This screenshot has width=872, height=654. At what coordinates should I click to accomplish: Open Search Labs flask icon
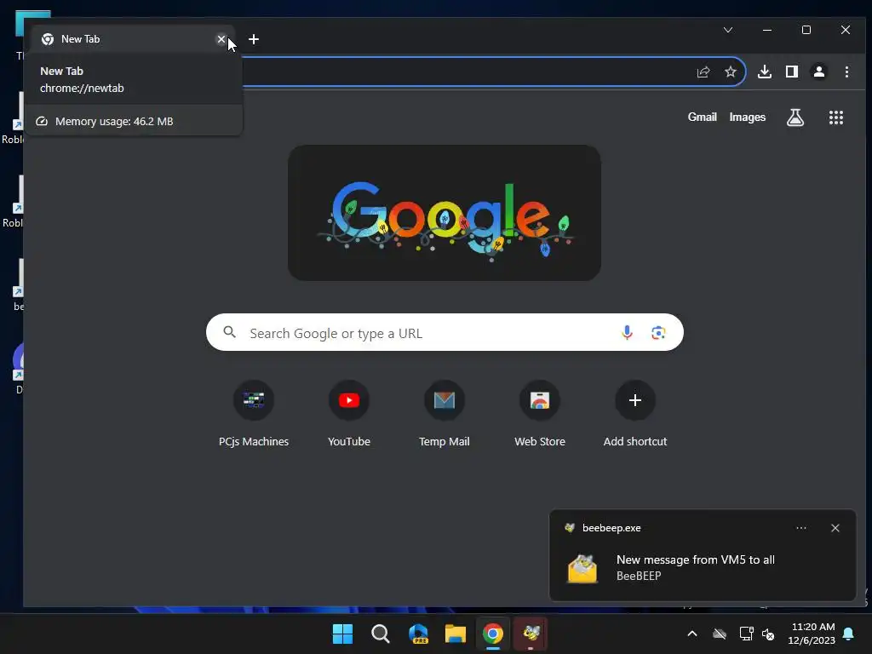pyautogui.click(x=795, y=118)
